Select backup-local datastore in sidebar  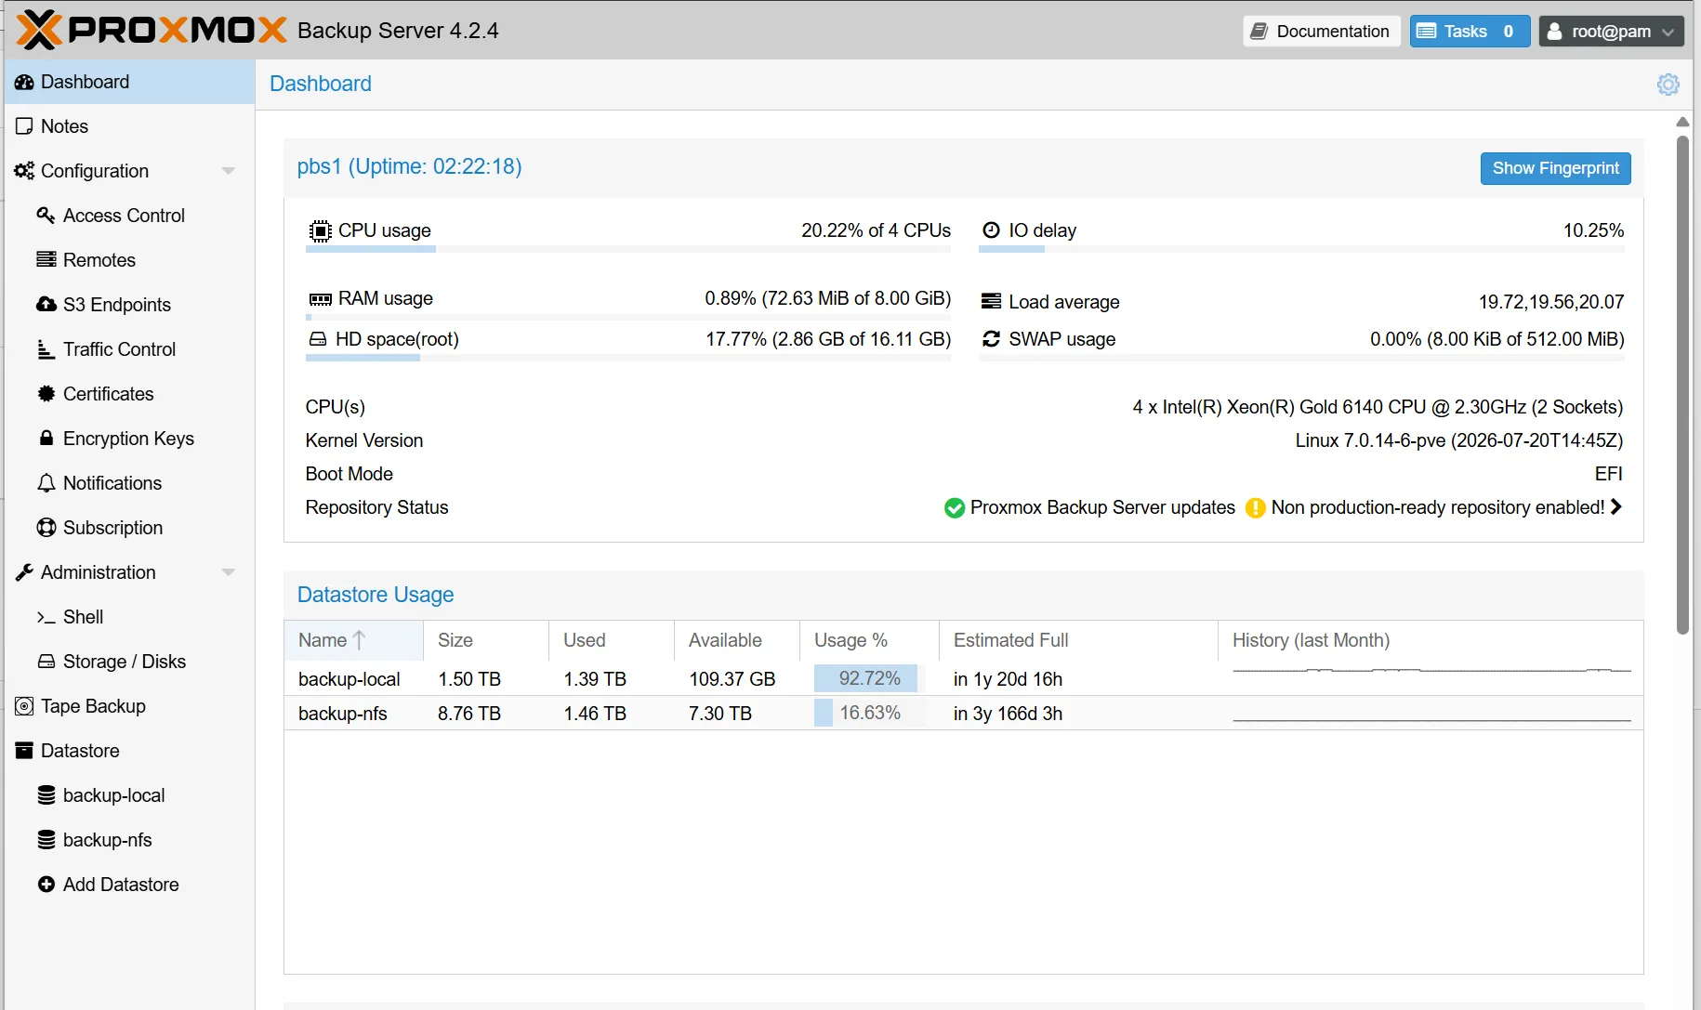click(x=129, y=795)
